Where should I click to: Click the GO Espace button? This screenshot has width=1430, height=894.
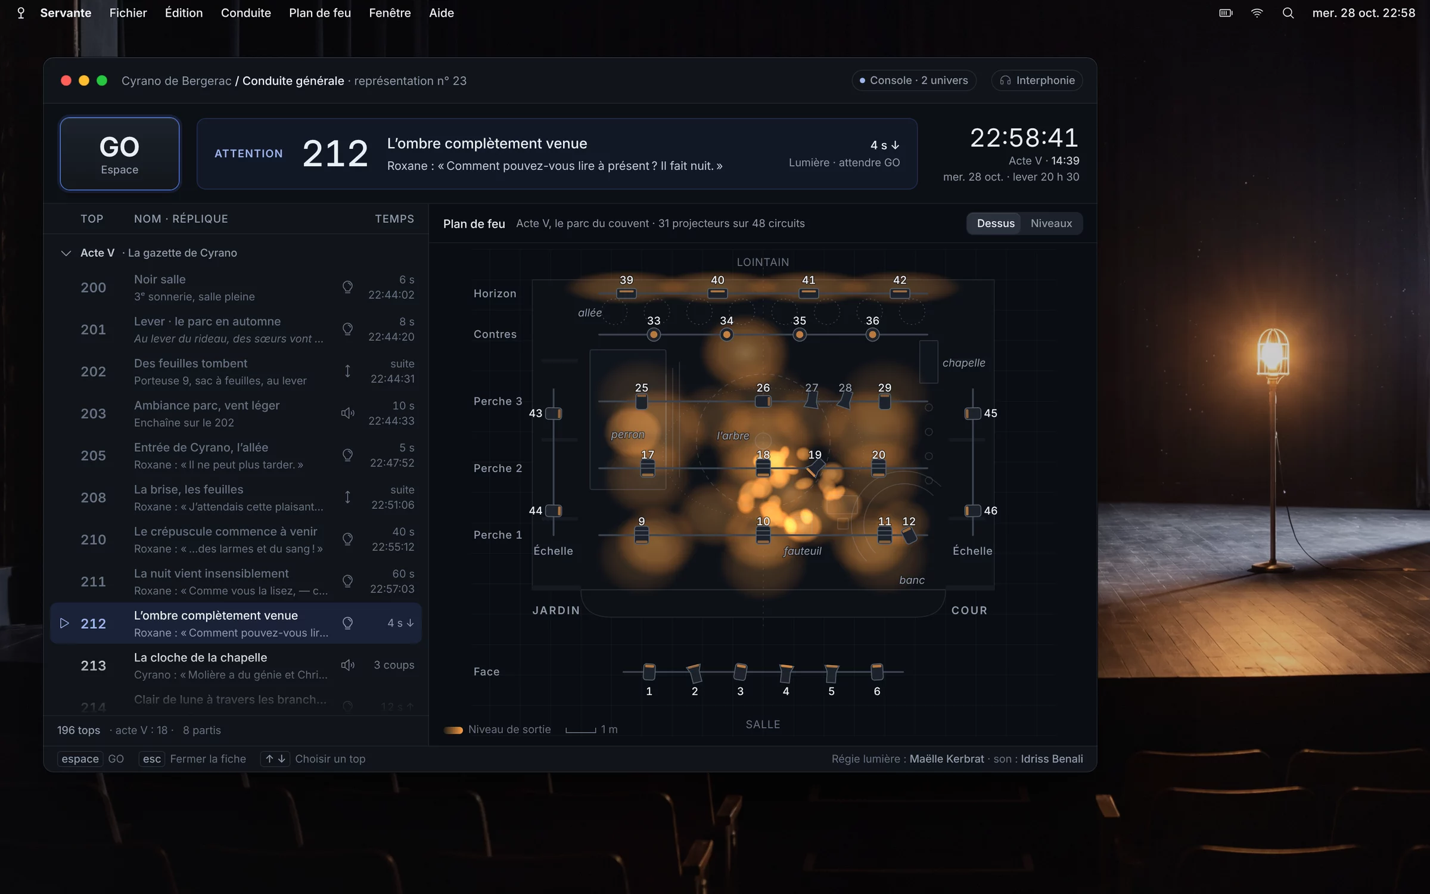(119, 154)
